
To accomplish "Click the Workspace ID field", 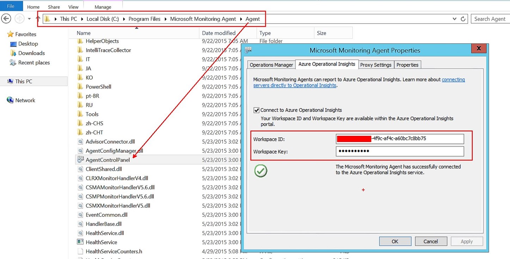I will click(400, 139).
